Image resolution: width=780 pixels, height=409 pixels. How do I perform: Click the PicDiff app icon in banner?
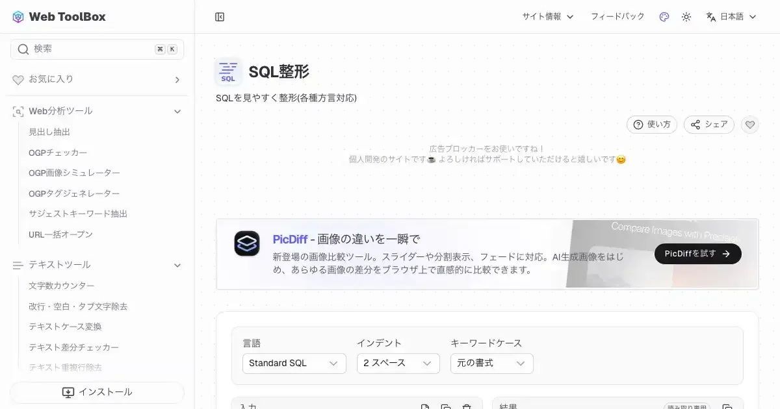[x=247, y=243]
